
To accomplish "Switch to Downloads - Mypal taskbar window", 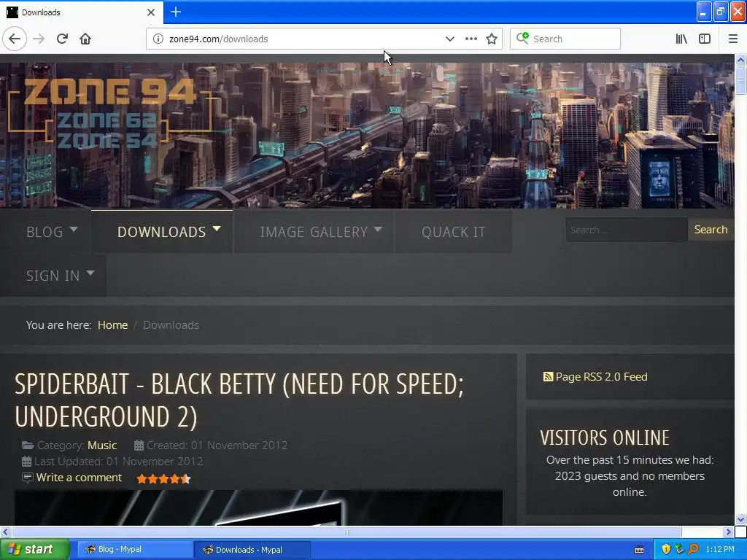I will point(252,550).
